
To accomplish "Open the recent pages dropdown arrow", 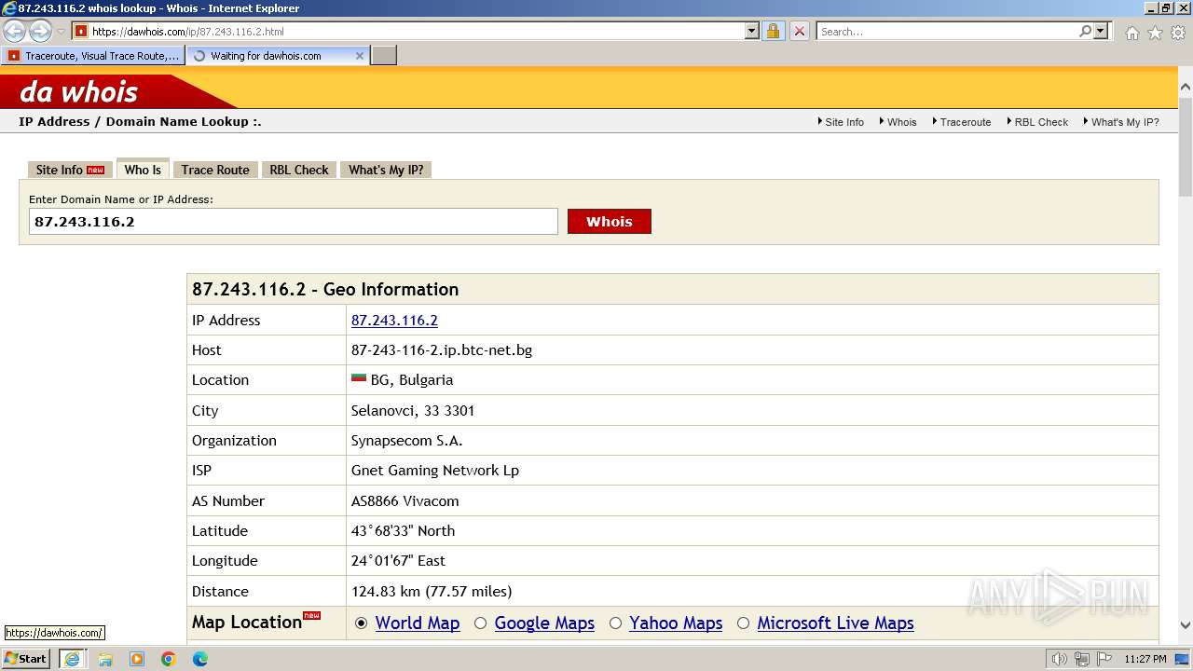I will tap(61, 32).
